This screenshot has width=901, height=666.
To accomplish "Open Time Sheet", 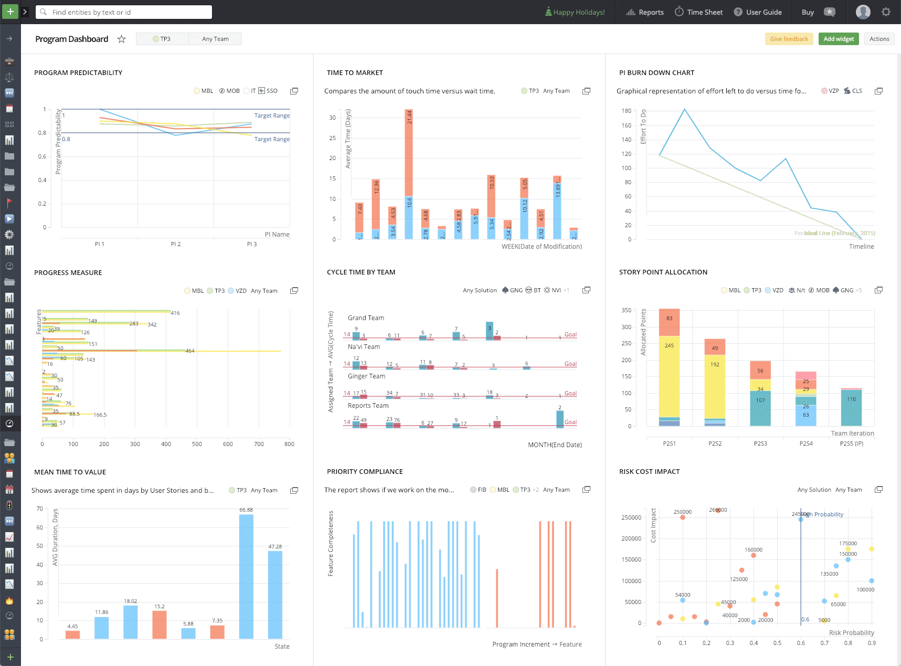I will pyautogui.click(x=698, y=12).
